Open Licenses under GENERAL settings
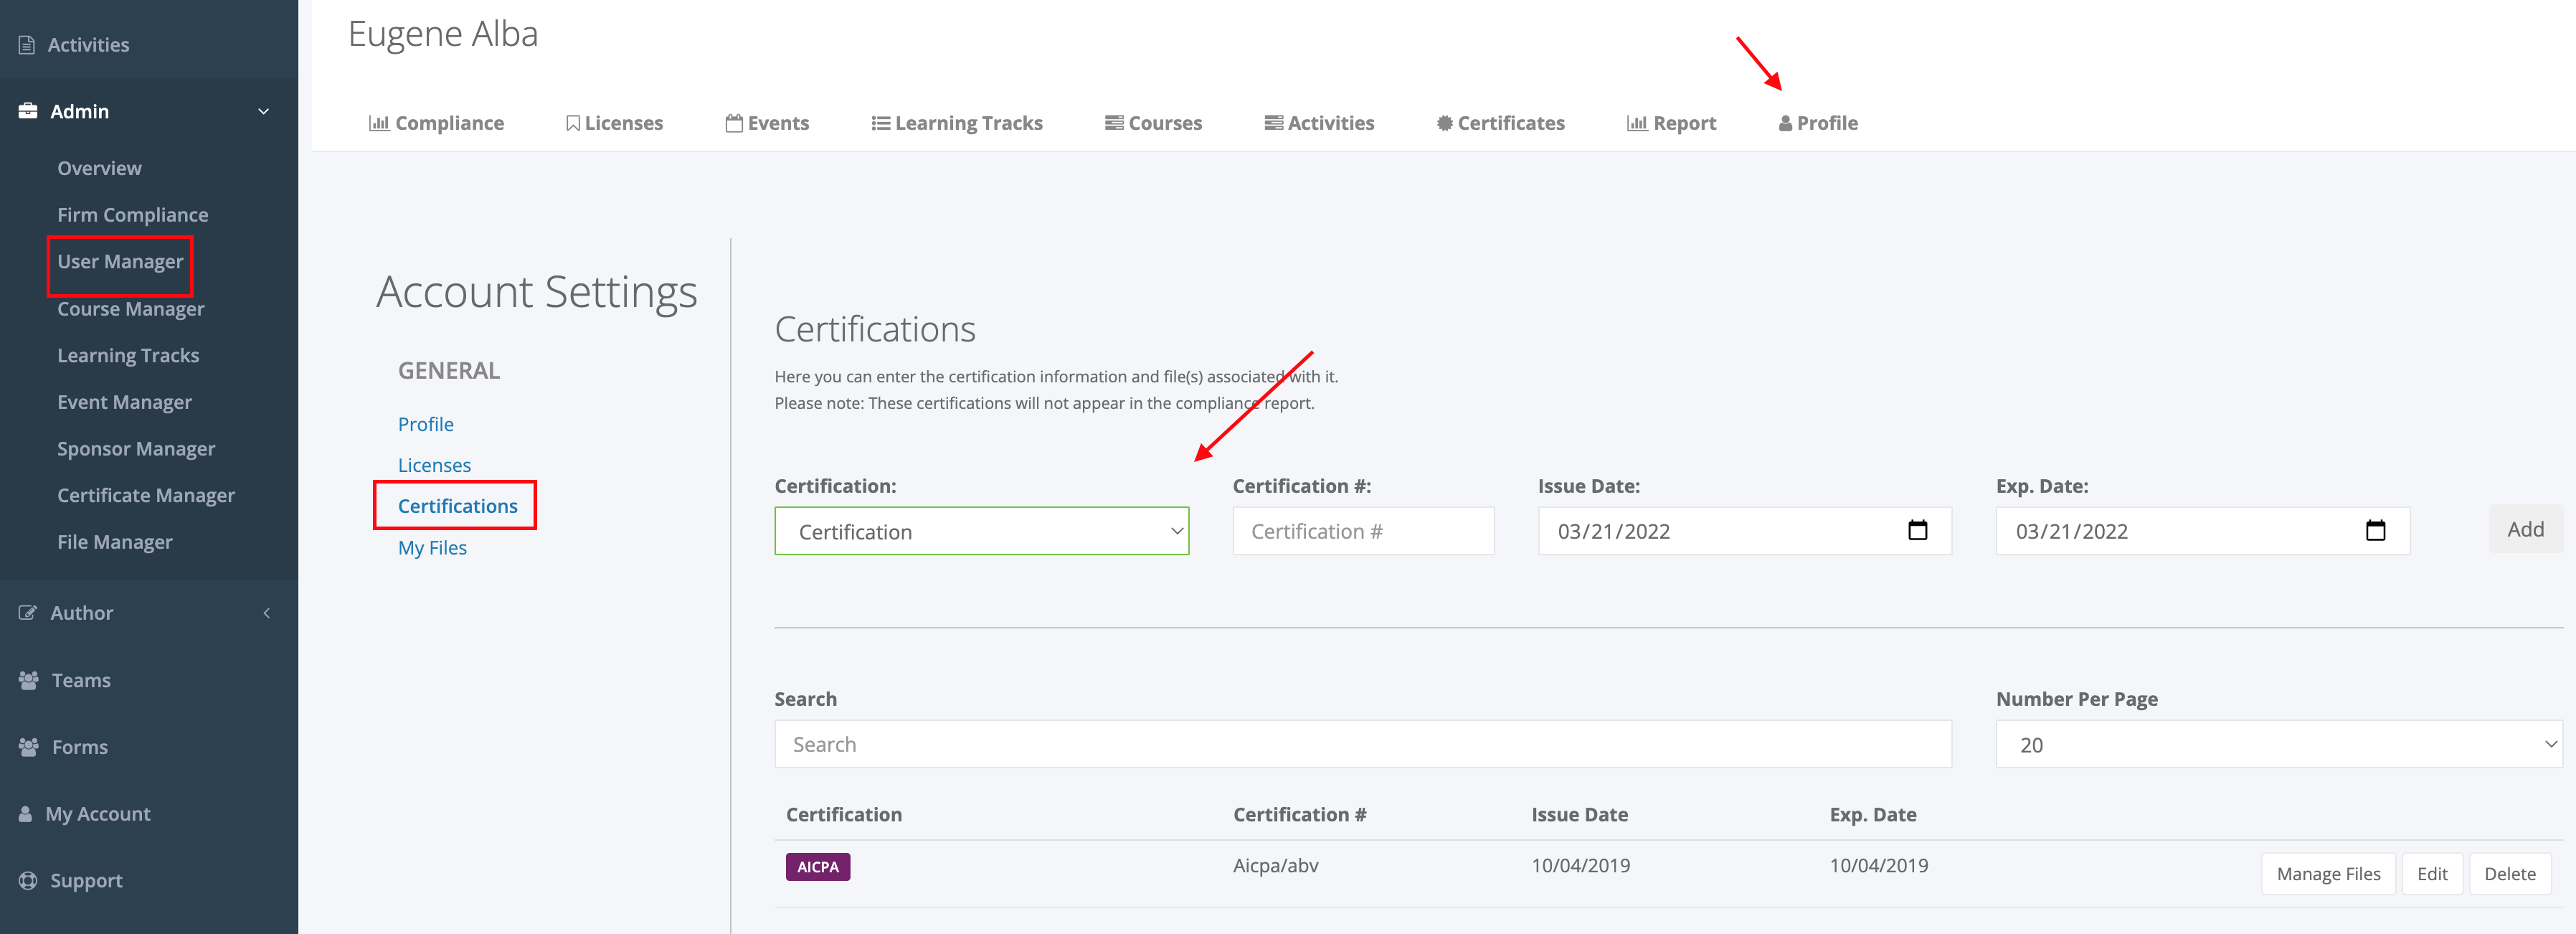This screenshot has height=934, width=2576. (434, 465)
